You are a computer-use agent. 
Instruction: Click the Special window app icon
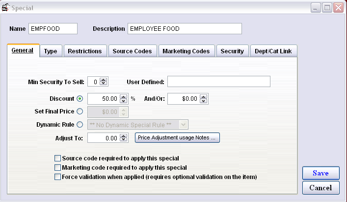pos(5,7)
